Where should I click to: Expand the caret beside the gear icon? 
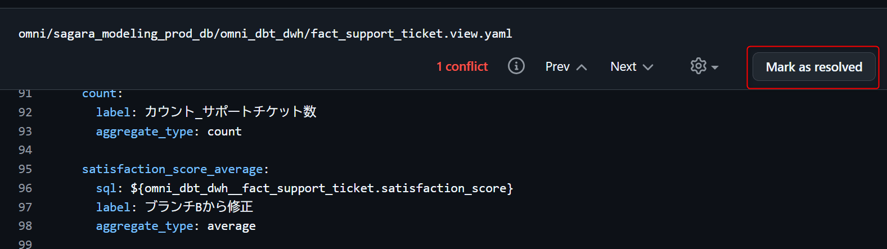click(x=715, y=67)
